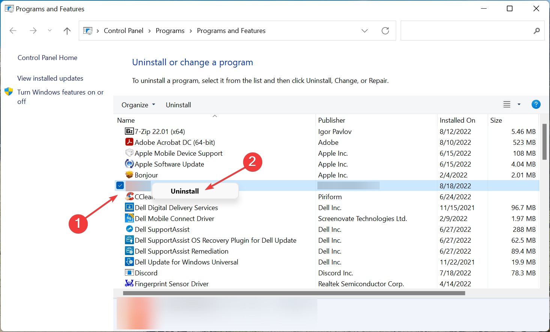Click the Apple Software Update icon
The width and height of the screenshot is (550, 332).
pos(129,164)
